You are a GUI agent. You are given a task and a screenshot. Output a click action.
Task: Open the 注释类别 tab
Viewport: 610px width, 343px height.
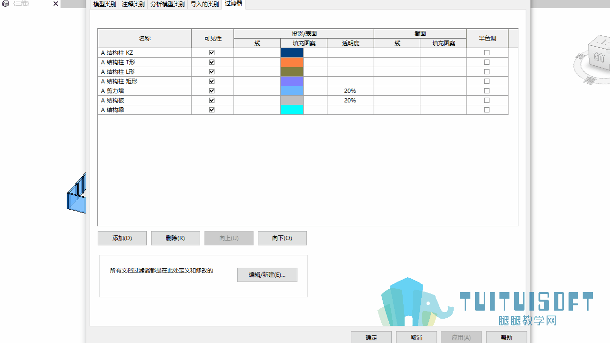click(133, 4)
